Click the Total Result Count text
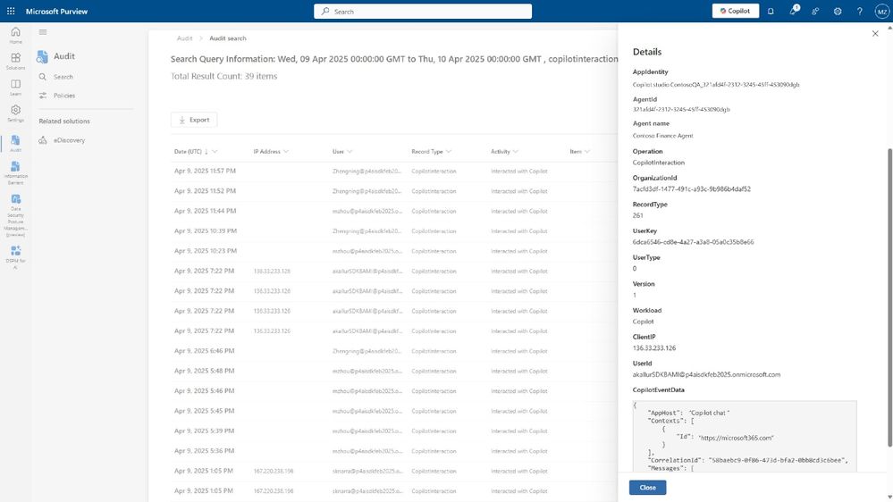The width and height of the screenshot is (893, 502). click(x=223, y=76)
